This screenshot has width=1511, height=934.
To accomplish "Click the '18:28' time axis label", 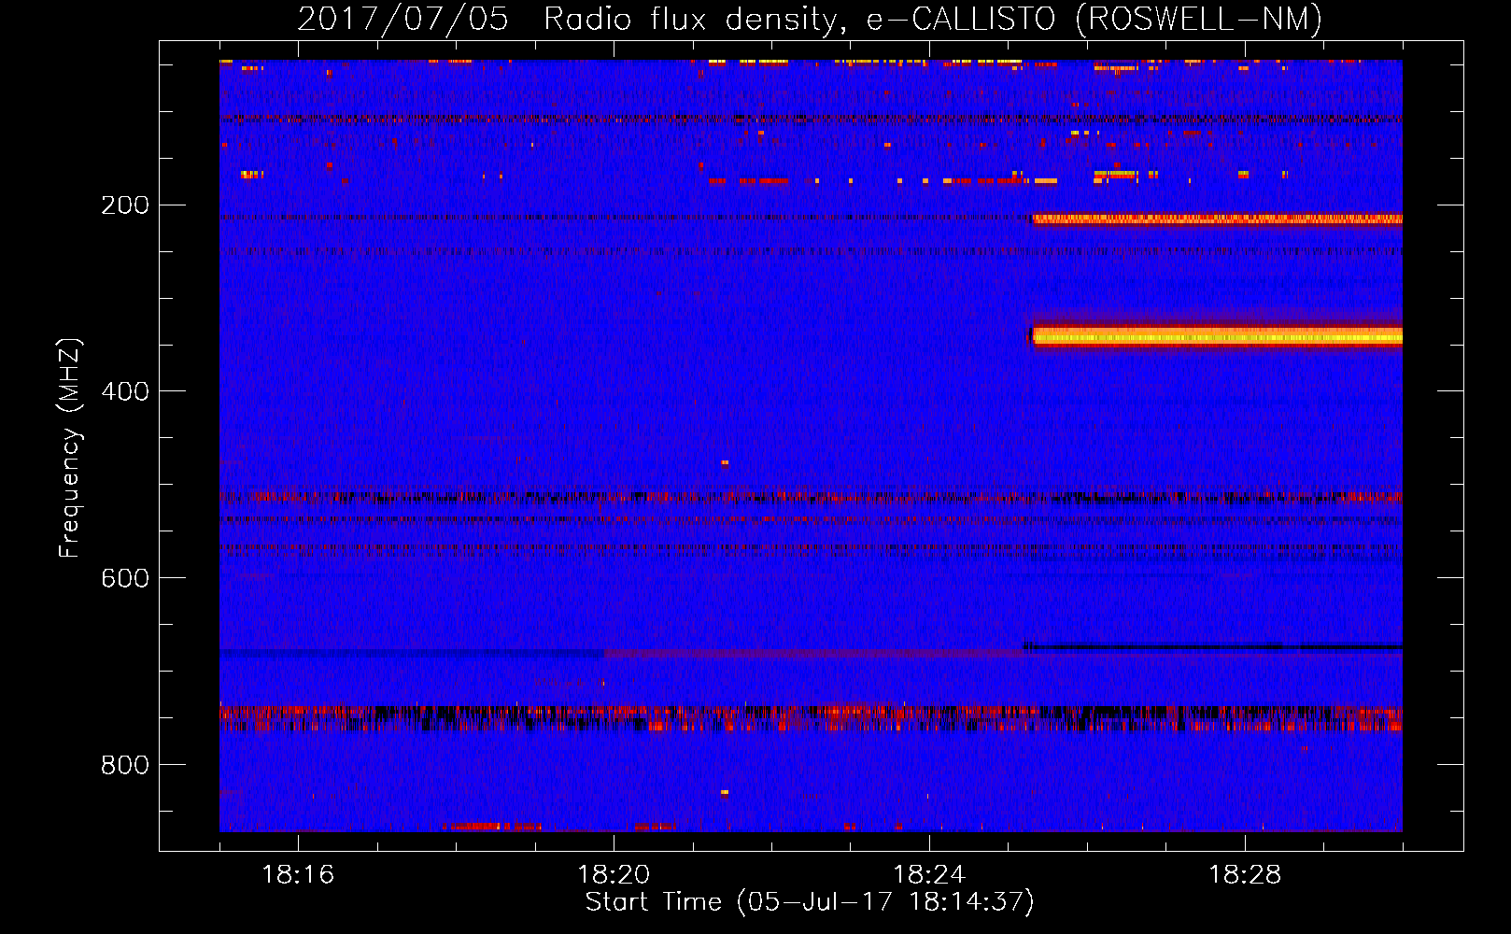I will (1245, 875).
